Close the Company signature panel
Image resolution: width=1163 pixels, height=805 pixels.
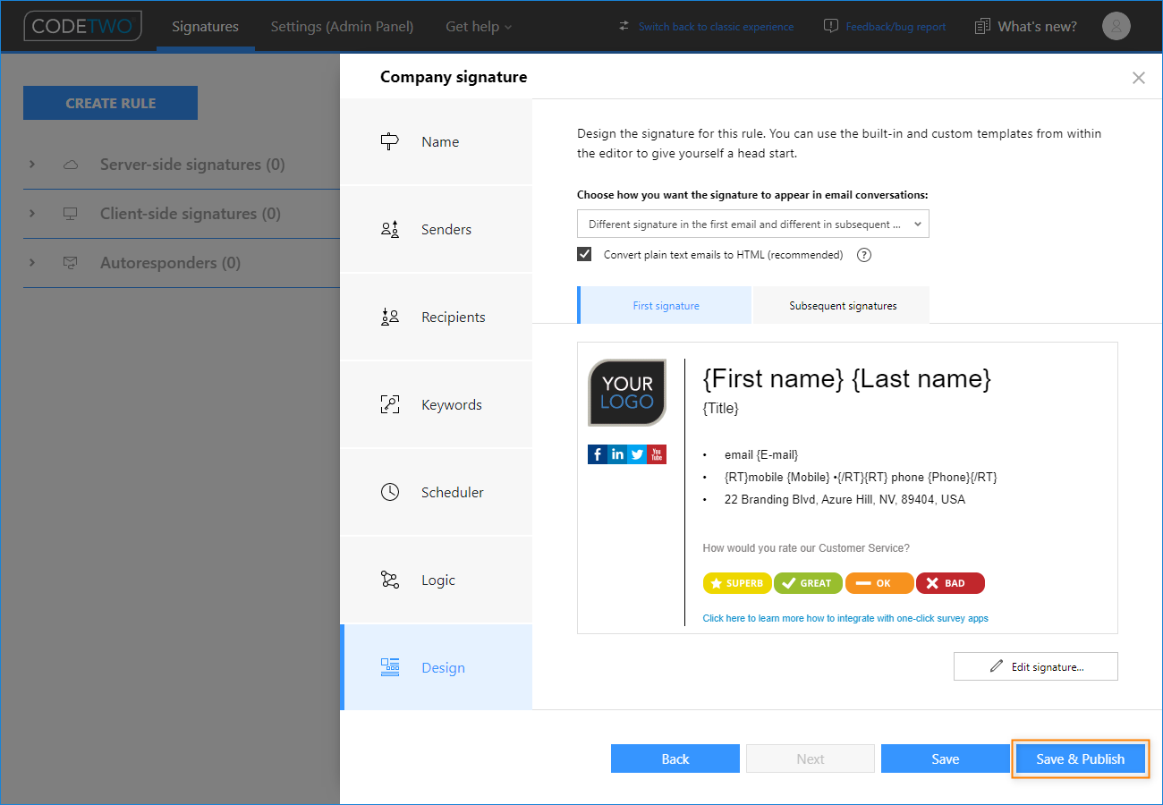[1138, 78]
